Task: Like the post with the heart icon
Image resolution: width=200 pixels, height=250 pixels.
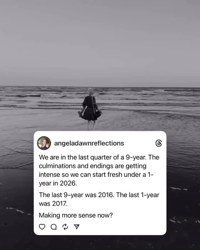Action: 42,227
